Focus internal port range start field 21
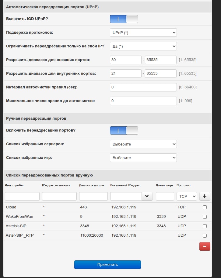Screen dimensions: 221x278 click(x=126, y=74)
